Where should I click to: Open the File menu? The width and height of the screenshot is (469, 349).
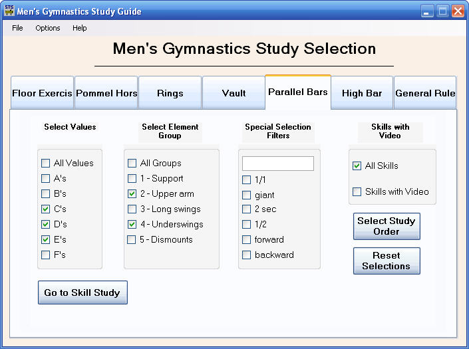point(17,28)
